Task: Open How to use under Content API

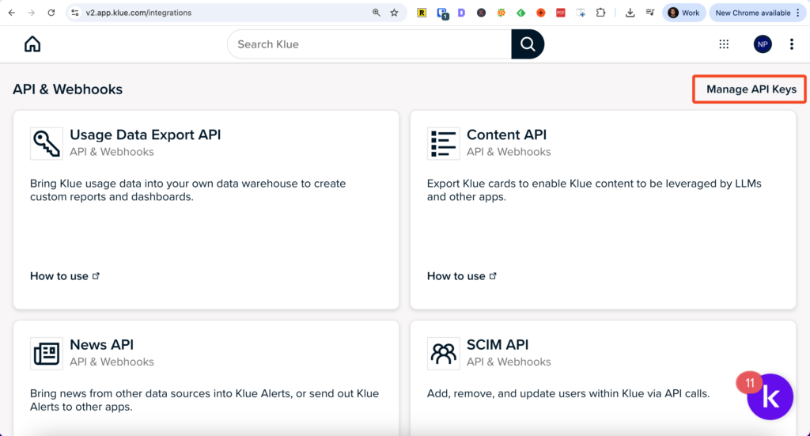Action: coord(461,276)
